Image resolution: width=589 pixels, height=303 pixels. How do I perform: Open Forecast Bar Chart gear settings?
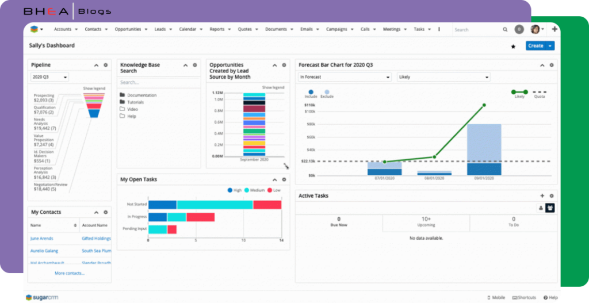[x=552, y=65]
